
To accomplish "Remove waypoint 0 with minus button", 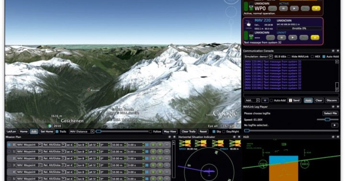I will 167,145.
